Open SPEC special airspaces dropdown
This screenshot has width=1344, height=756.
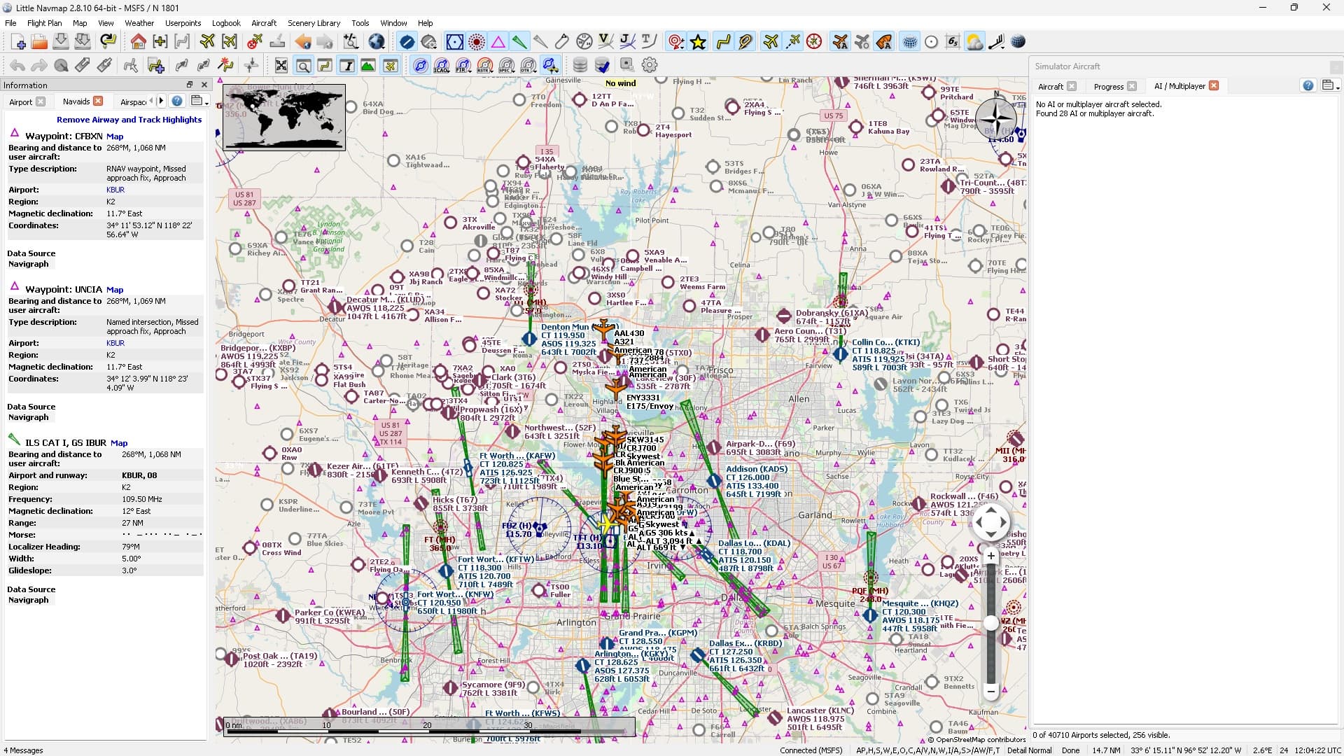pos(507,65)
